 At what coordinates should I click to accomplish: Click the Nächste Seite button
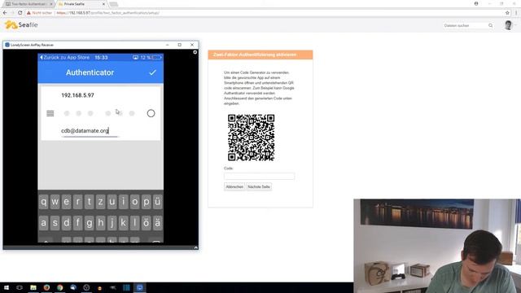[x=259, y=186]
